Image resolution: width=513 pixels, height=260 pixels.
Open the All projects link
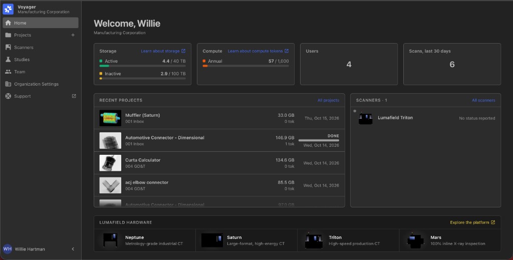coord(328,100)
